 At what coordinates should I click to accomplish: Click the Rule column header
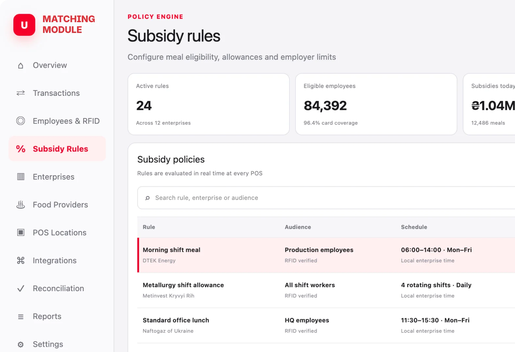tap(149, 227)
